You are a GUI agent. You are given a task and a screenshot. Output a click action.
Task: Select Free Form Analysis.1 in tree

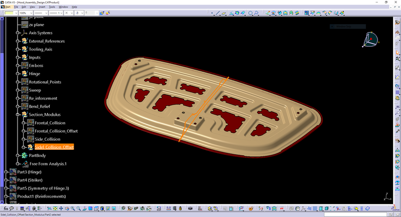click(48, 163)
